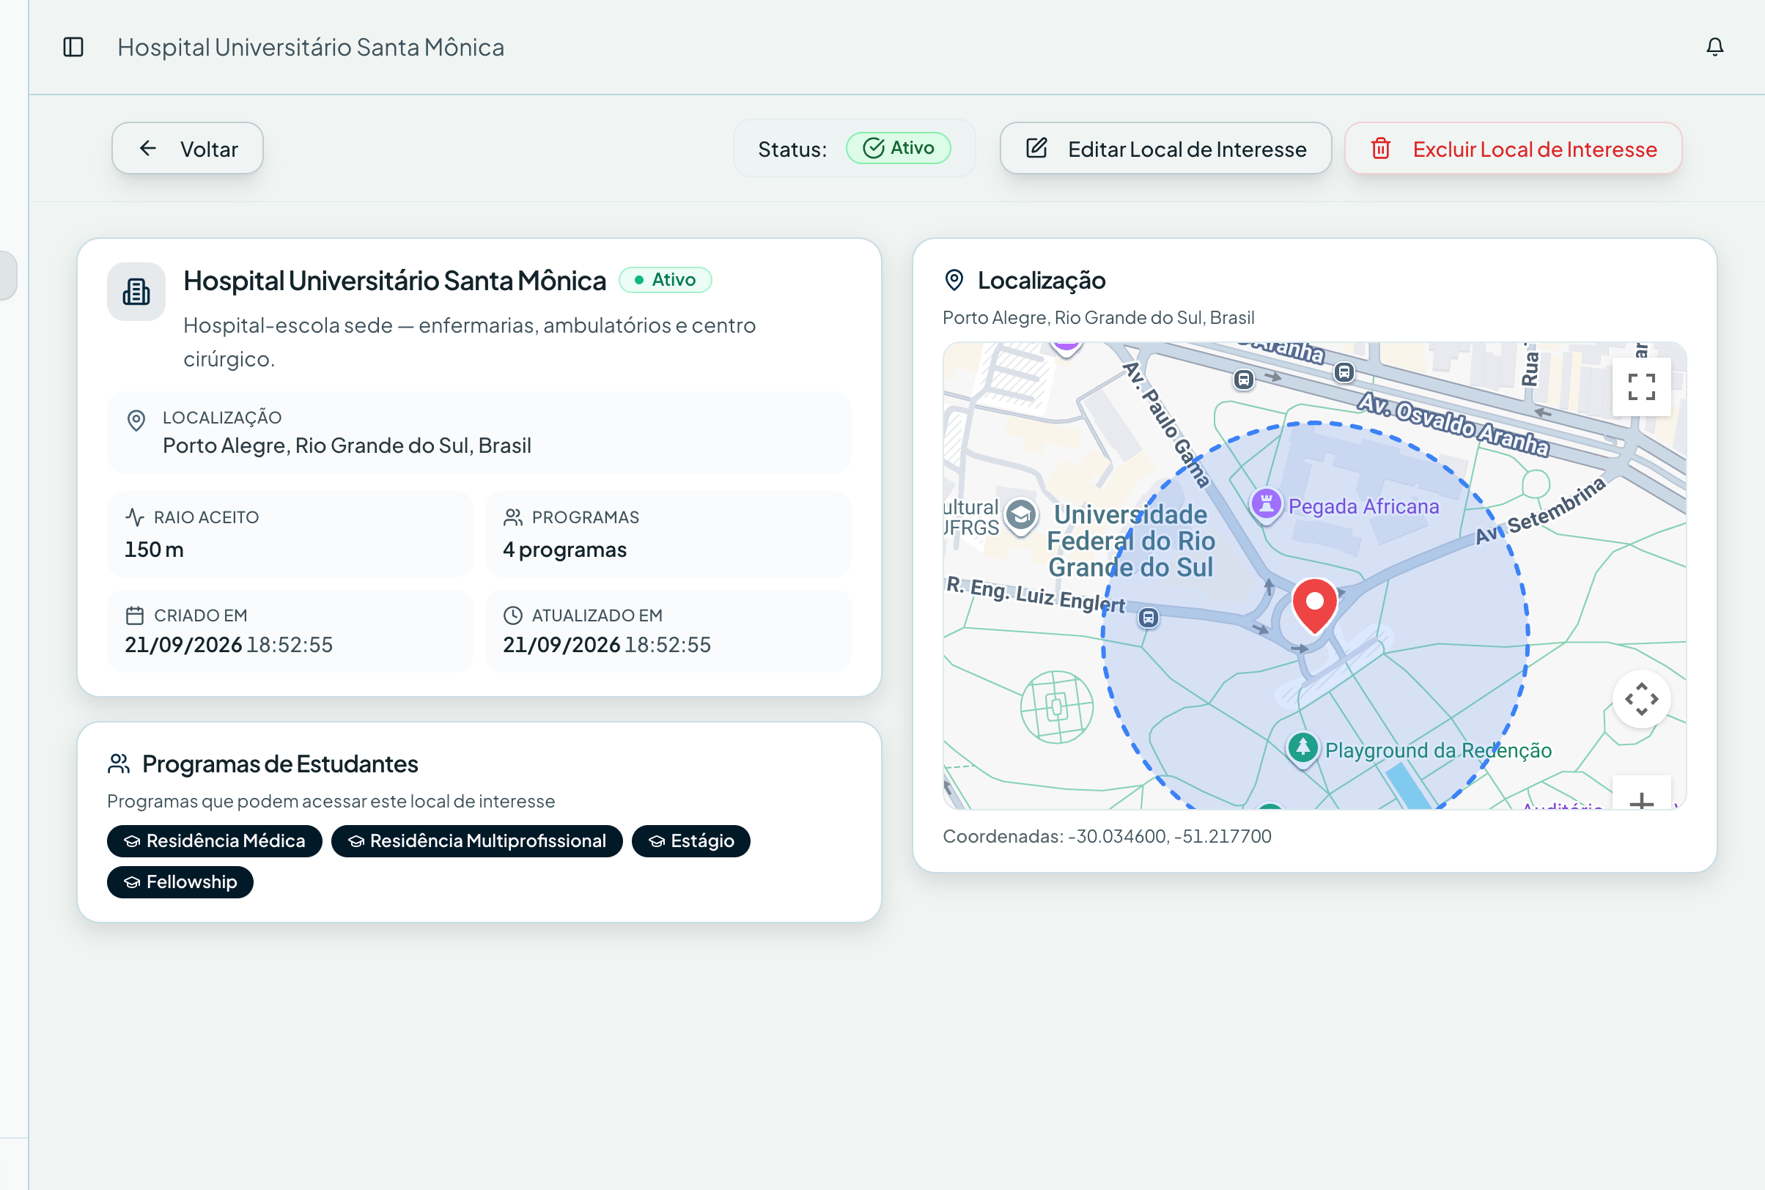Click the '4 programas' value

[x=565, y=550]
